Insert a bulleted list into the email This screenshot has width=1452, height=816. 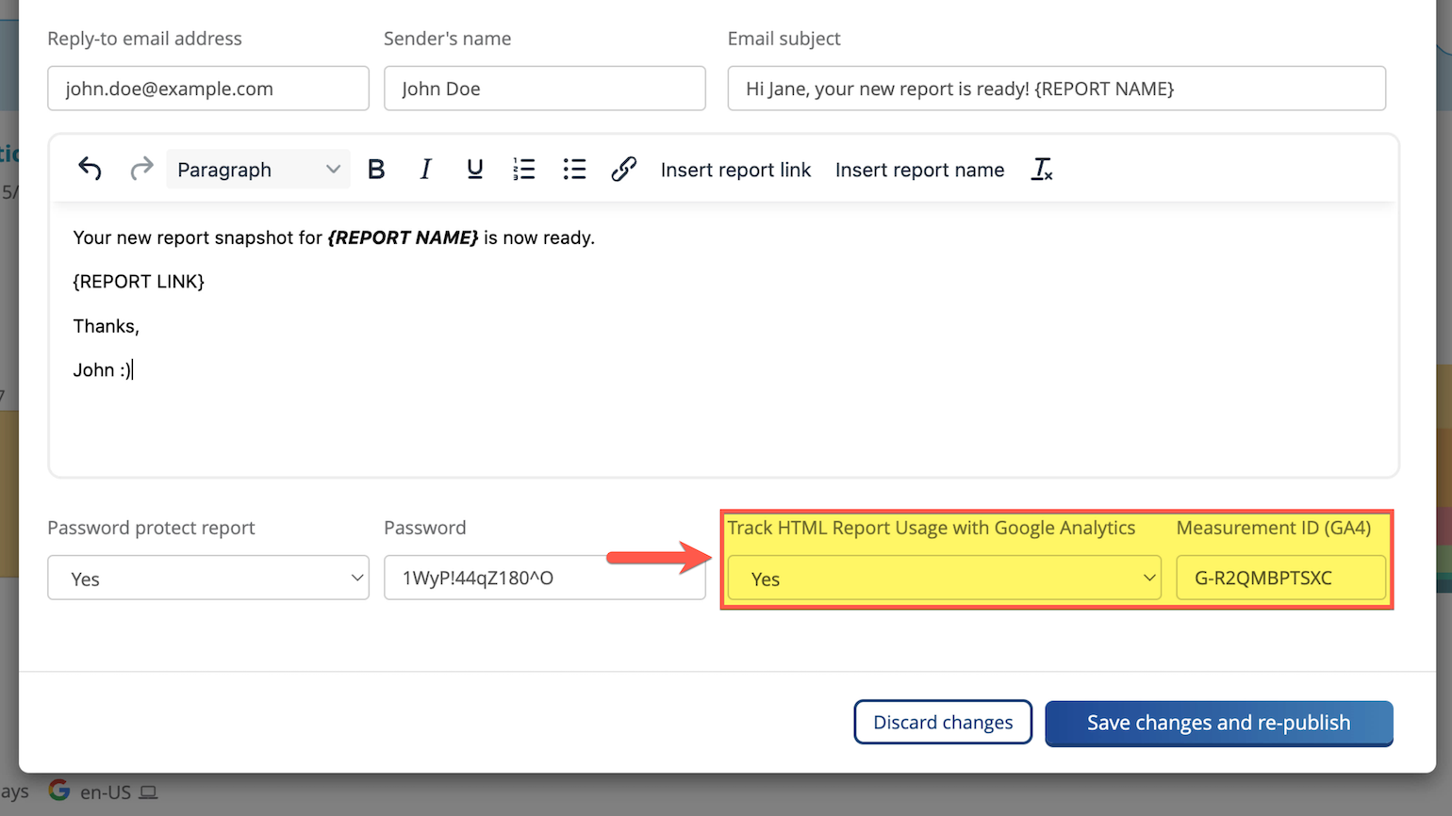[x=574, y=169]
